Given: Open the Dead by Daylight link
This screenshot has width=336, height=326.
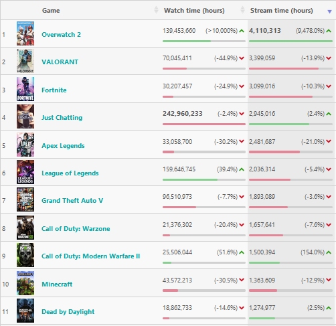Looking at the screenshot, I should 68,312.
